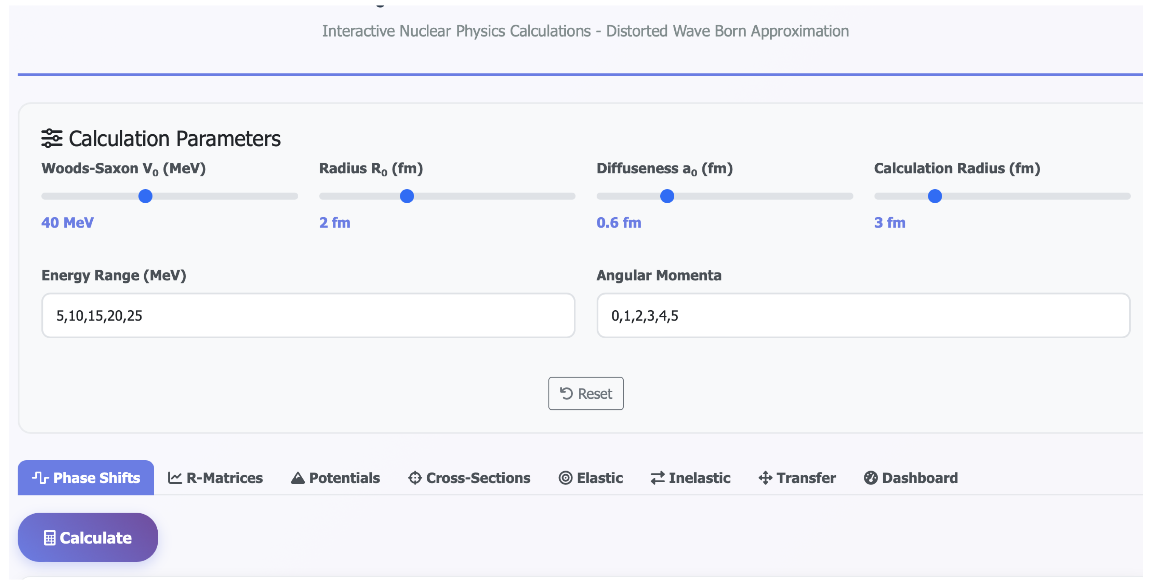Viewport: 1152px width, 585px height.
Task: Open the Transfer tab
Action: click(797, 478)
